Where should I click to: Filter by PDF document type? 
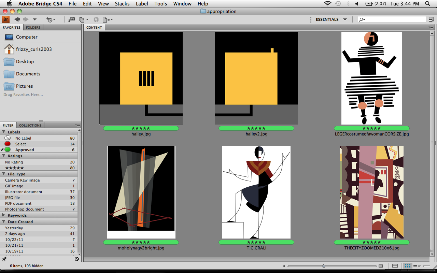tap(39, 203)
